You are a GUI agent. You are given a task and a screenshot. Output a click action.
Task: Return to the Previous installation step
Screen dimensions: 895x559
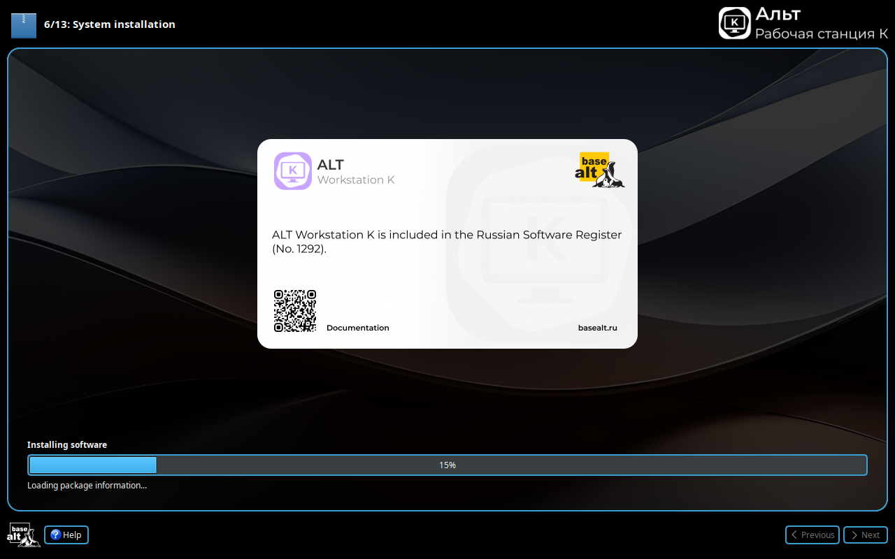(x=813, y=535)
